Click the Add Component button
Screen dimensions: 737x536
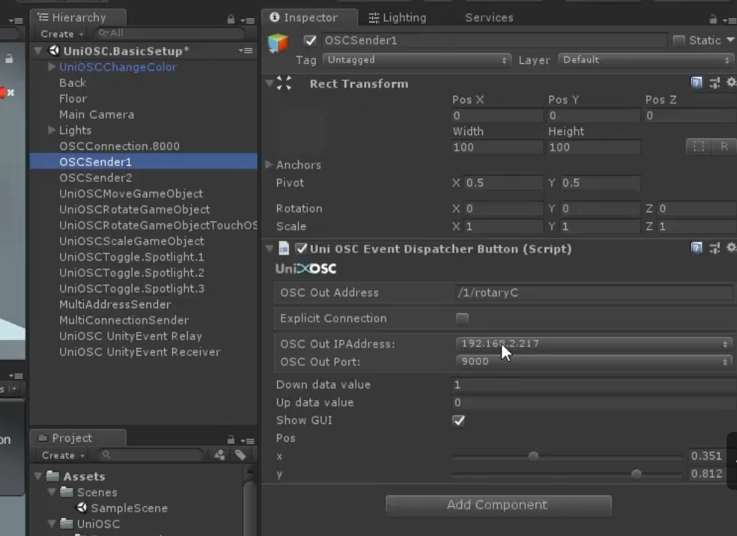[x=499, y=505]
